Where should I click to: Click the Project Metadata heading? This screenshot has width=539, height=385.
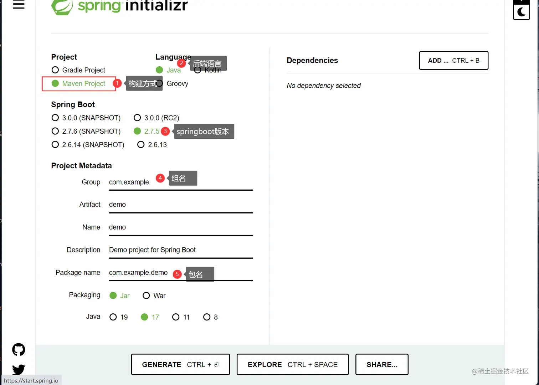(81, 166)
